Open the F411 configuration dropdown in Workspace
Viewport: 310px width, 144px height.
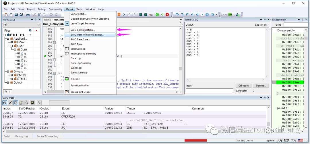pos(38,25)
